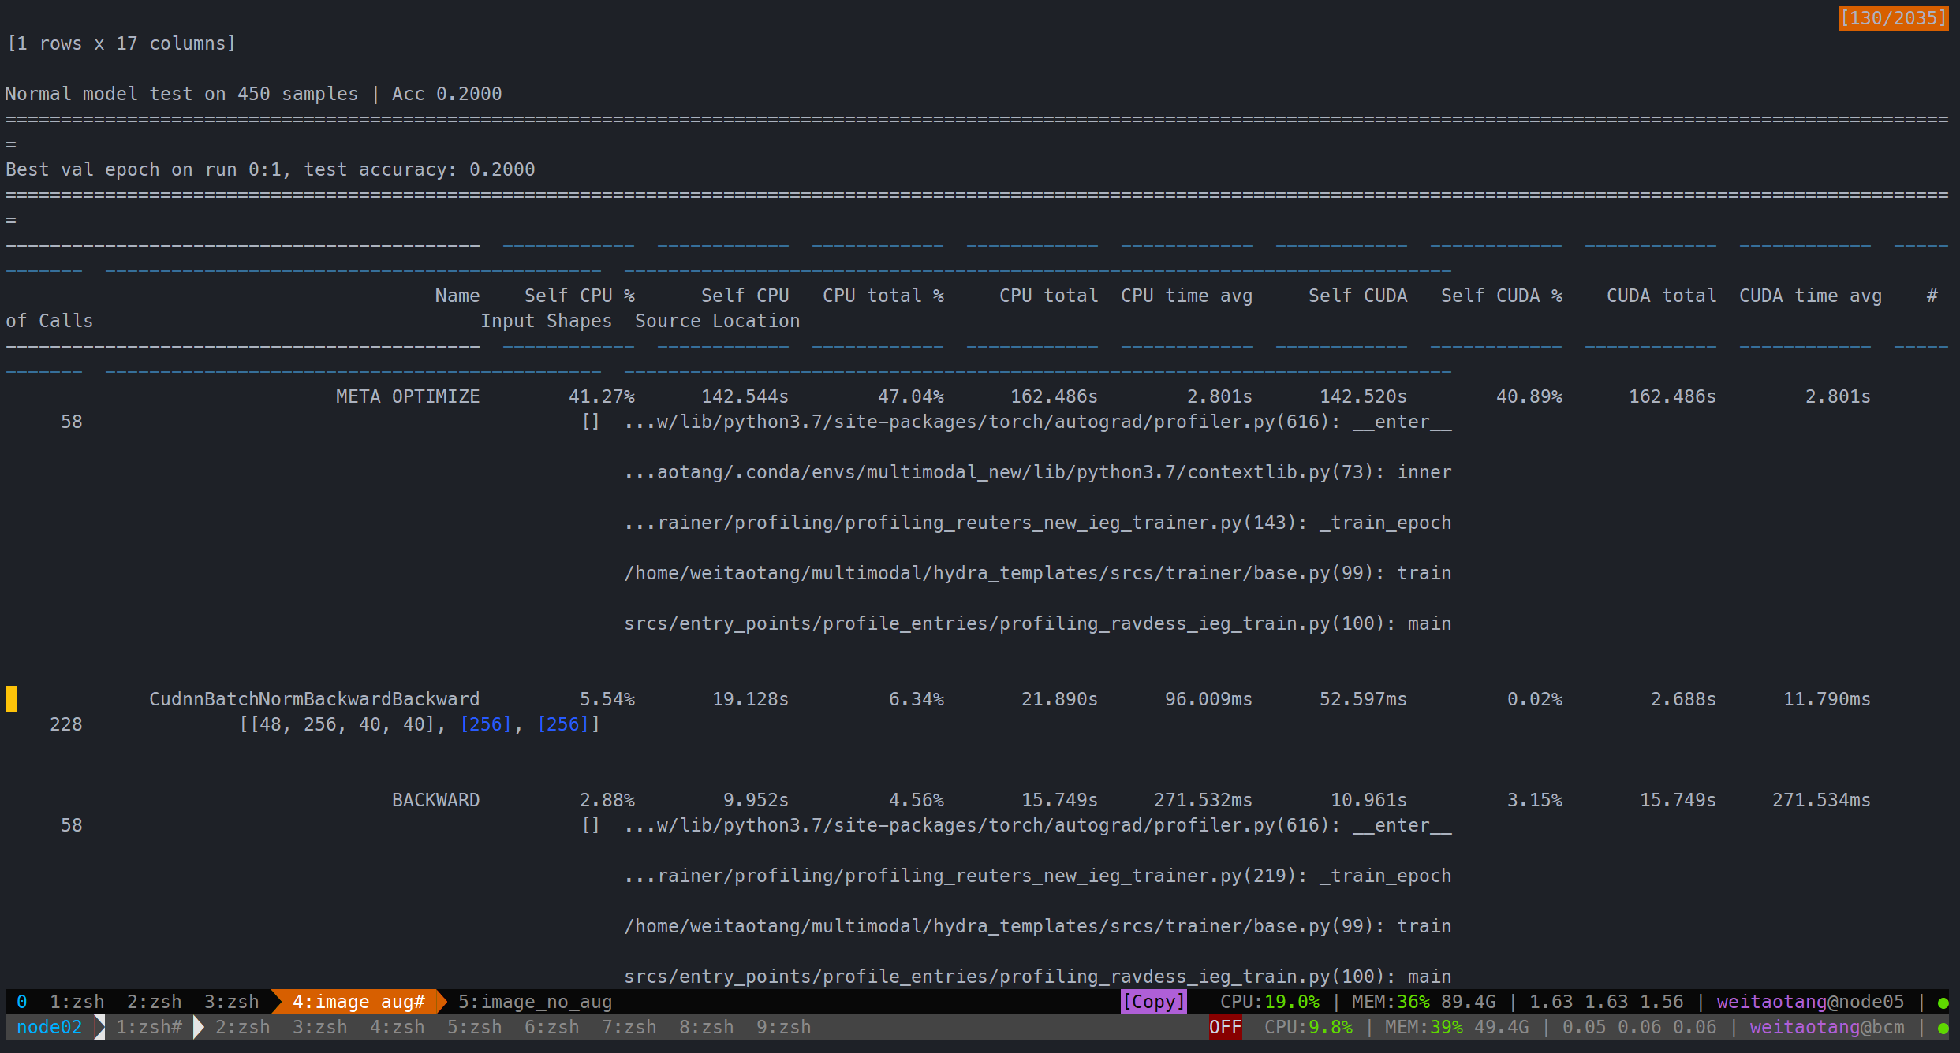1960x1053 pixels.
Task: Select 5:zsh window in node02 status bar
Action: (x=474, y=1027)
